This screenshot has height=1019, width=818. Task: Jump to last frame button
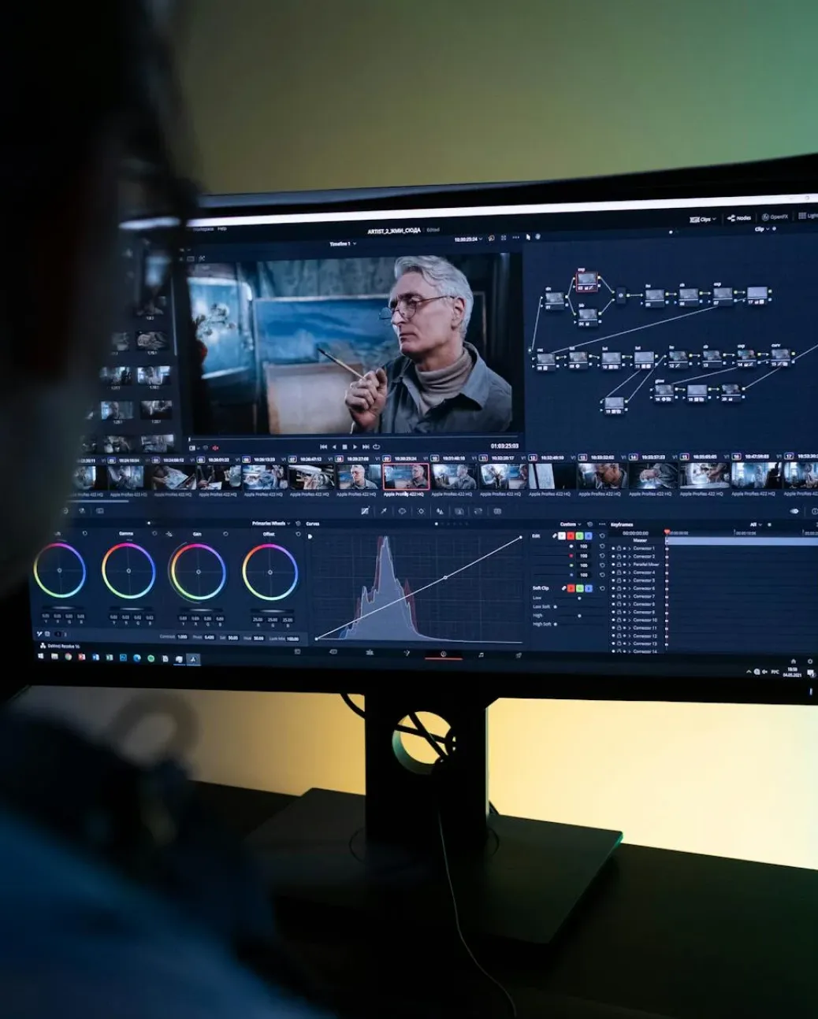click(366, 447)
